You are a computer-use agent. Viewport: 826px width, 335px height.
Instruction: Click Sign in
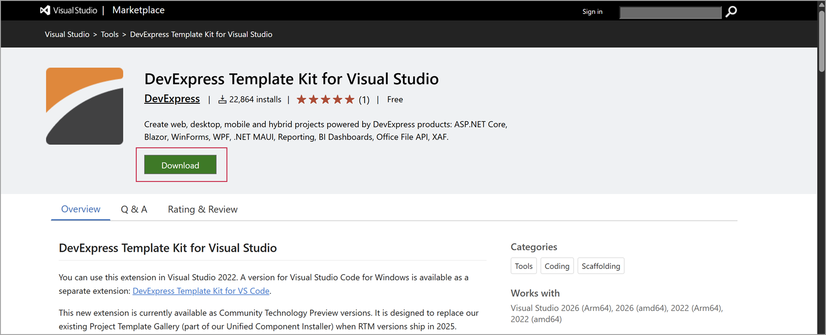[592, 12]
